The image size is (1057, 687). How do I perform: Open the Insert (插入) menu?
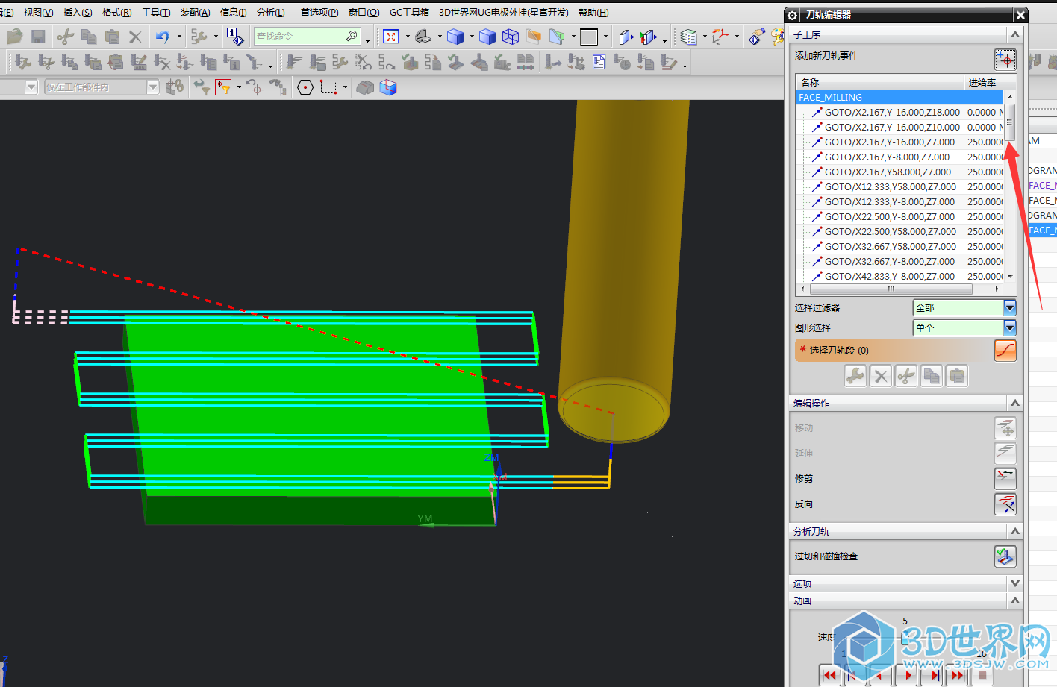click(x=78, y=13)
